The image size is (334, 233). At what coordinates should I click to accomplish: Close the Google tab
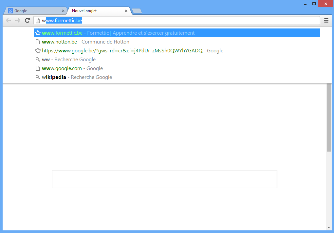[x=63, y=11]
